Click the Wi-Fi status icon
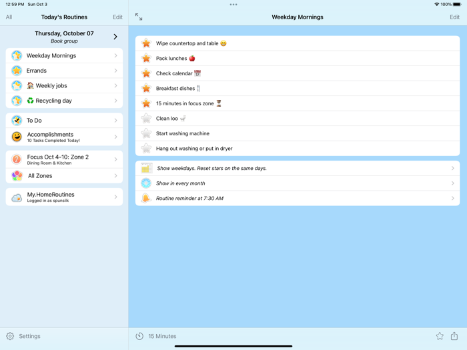This screenshot has height=350, width=467. coord(436,5)
